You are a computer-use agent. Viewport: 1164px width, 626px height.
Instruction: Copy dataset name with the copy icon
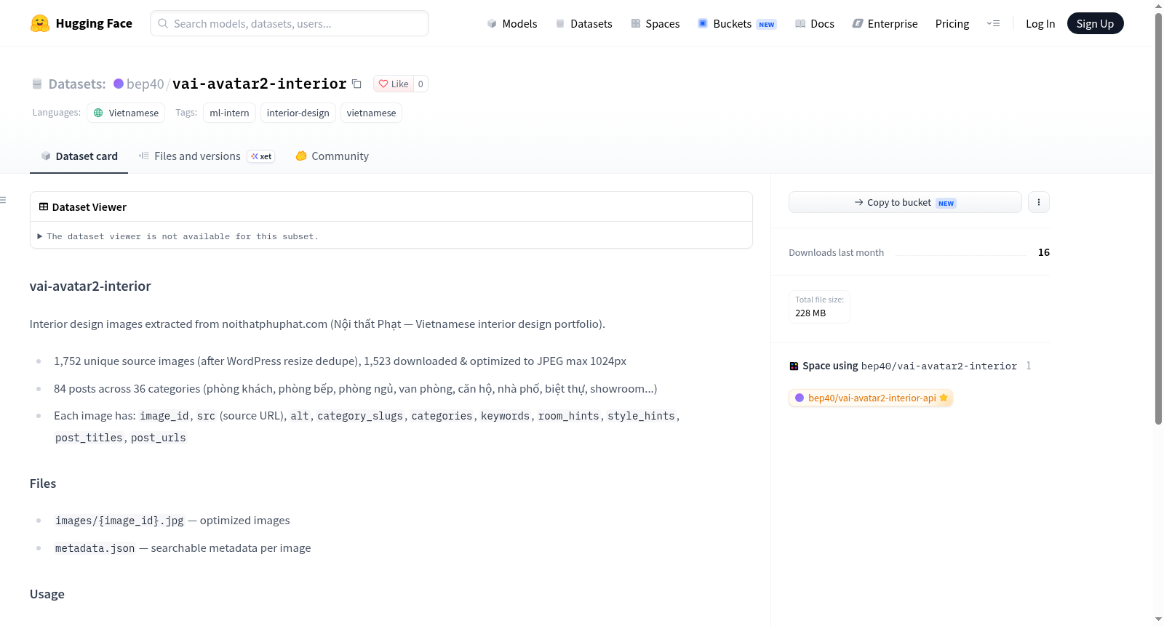[x=356, y=84]
